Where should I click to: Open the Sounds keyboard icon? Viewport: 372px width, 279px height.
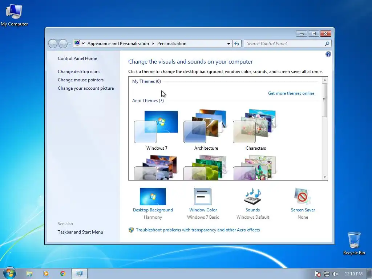(253, 197)
